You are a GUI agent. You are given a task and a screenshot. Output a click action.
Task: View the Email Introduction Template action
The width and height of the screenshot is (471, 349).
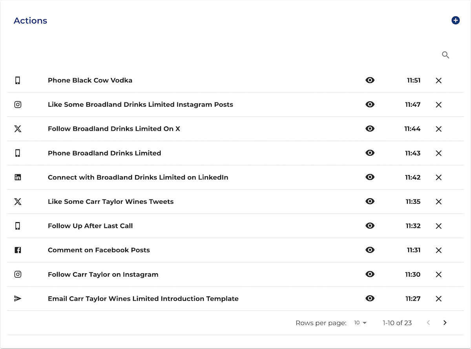coord(370,298)
